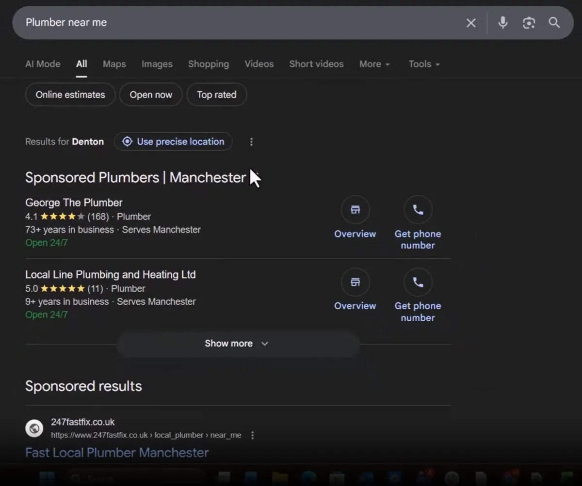Get phone number for George The Plumber

[x=418, y=222]
